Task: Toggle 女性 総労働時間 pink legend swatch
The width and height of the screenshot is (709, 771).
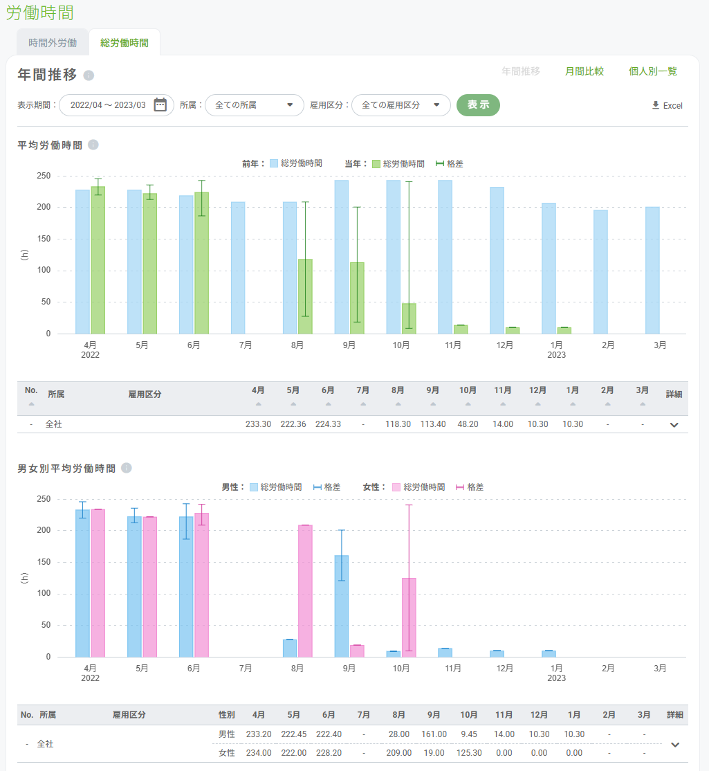Action: tap(396, 487)
